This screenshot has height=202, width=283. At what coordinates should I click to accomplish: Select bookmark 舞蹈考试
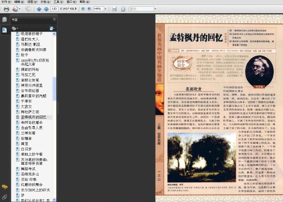click(x=28, y=169)
